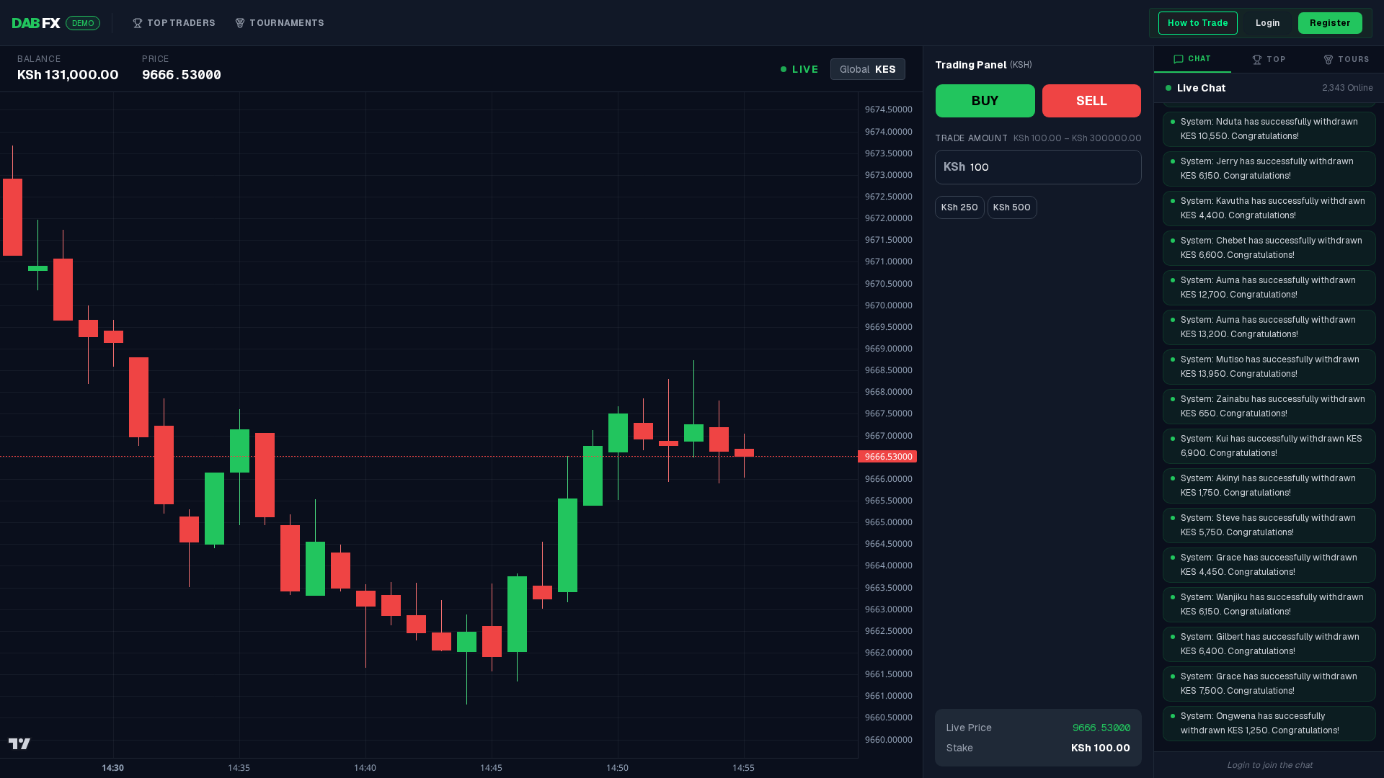Image resolution: width=1384 pixels, height=778 pixels.
Task: Click the balance KSh 131,000.00
Action: (68, 75)
